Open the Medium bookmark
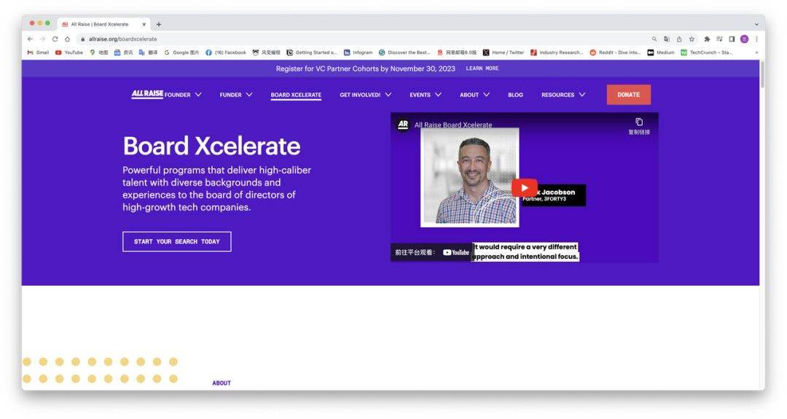This screenshot has width=787, height=419. (x=660, y=52)
